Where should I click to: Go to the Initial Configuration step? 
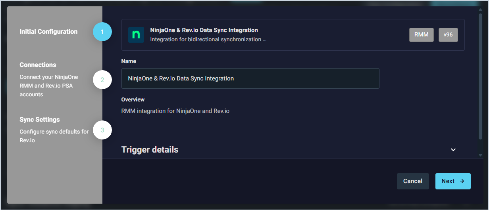(48, 32)
